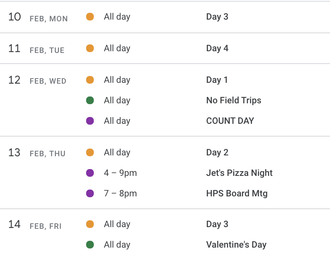Open the Day 3 event on Feb 14

click(217, 225)
